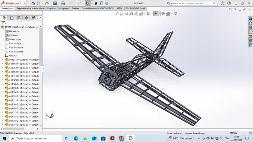Viewport: 253px width, 142px height.
Task: Switch to the FeatureManager design tree tab
Action: (4, 18)
